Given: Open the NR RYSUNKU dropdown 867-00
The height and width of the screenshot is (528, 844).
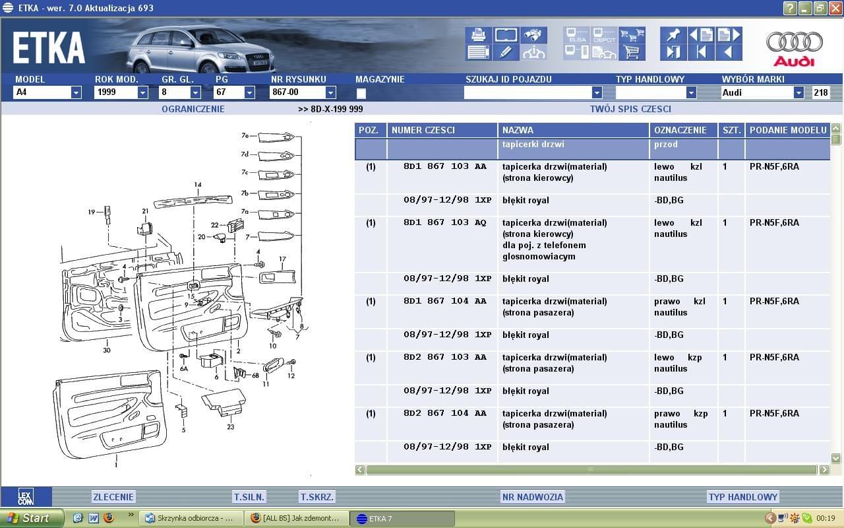Looking at the screenshot, I should [x=330, y=92].
